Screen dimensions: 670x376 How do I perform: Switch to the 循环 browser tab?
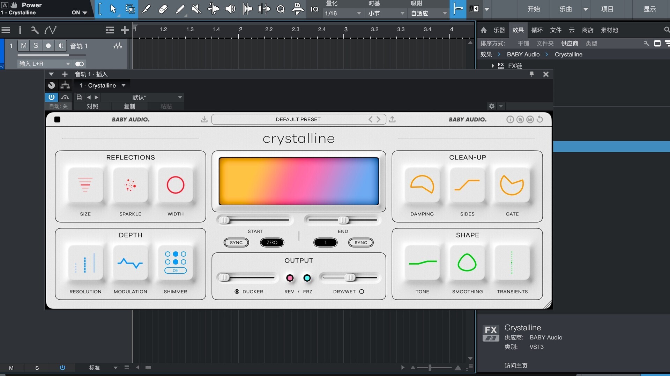click(x=537, y=30)
